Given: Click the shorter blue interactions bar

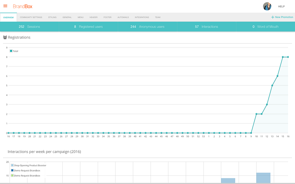Looking at the screenshot, I should point(228,181).
